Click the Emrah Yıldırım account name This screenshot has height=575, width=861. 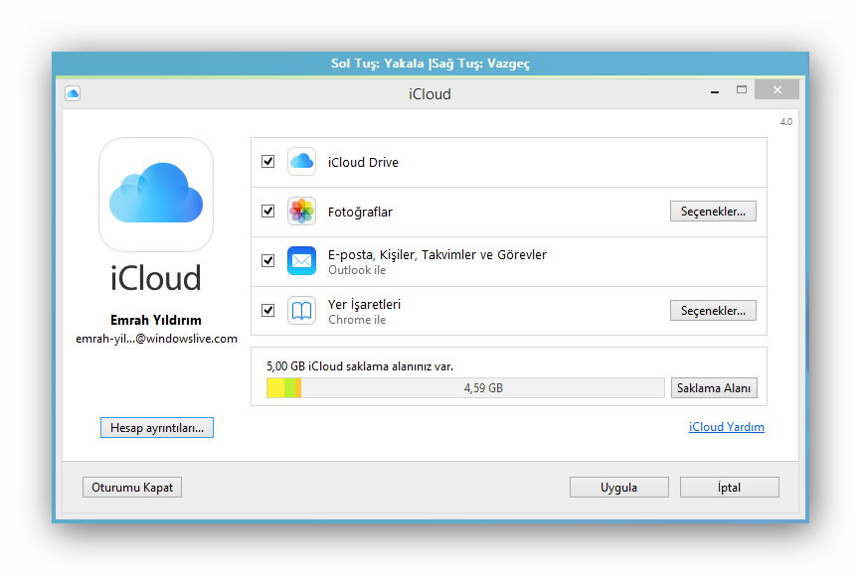click(x=156, y=320)
